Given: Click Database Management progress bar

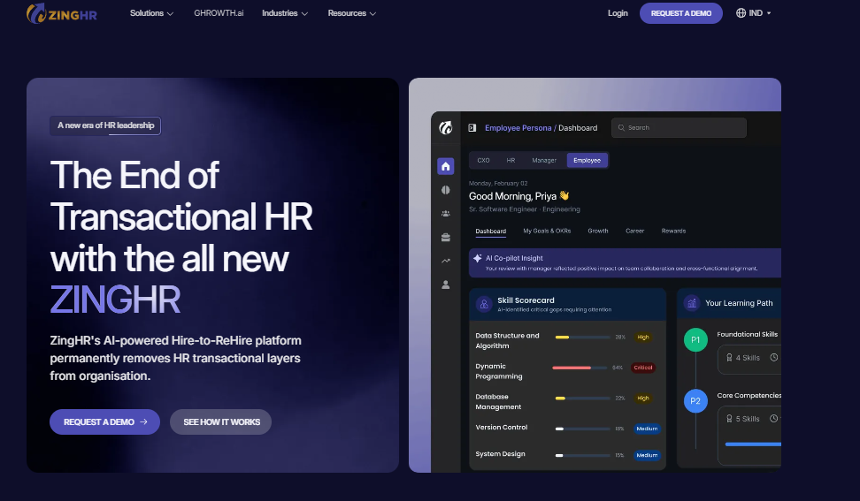Looking at the screenshot, I should 582,399.
